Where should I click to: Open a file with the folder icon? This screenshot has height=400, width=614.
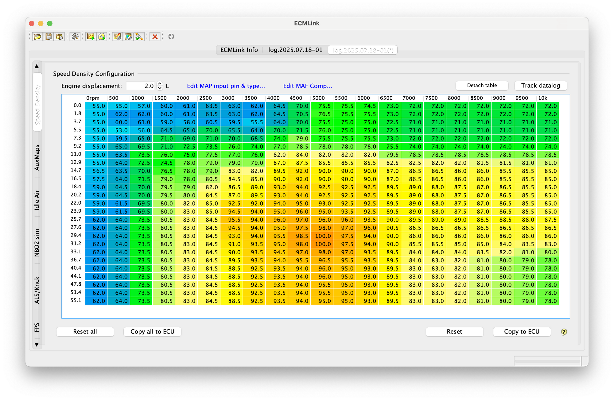pyautogui.click(x=37, y=37)
